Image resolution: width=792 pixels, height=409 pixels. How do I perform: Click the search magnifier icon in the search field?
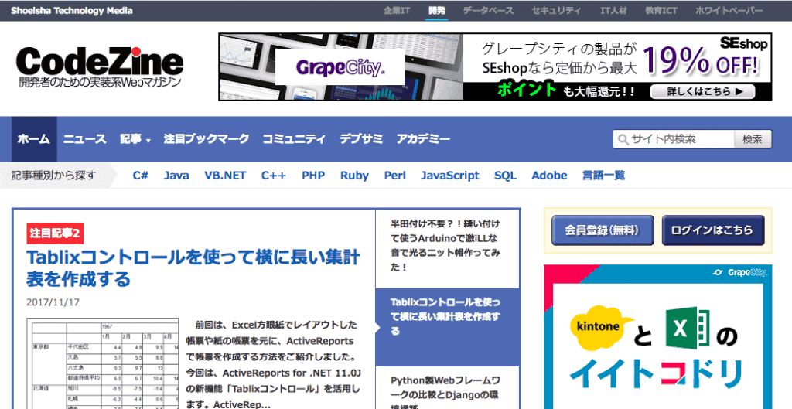point(623,139)
